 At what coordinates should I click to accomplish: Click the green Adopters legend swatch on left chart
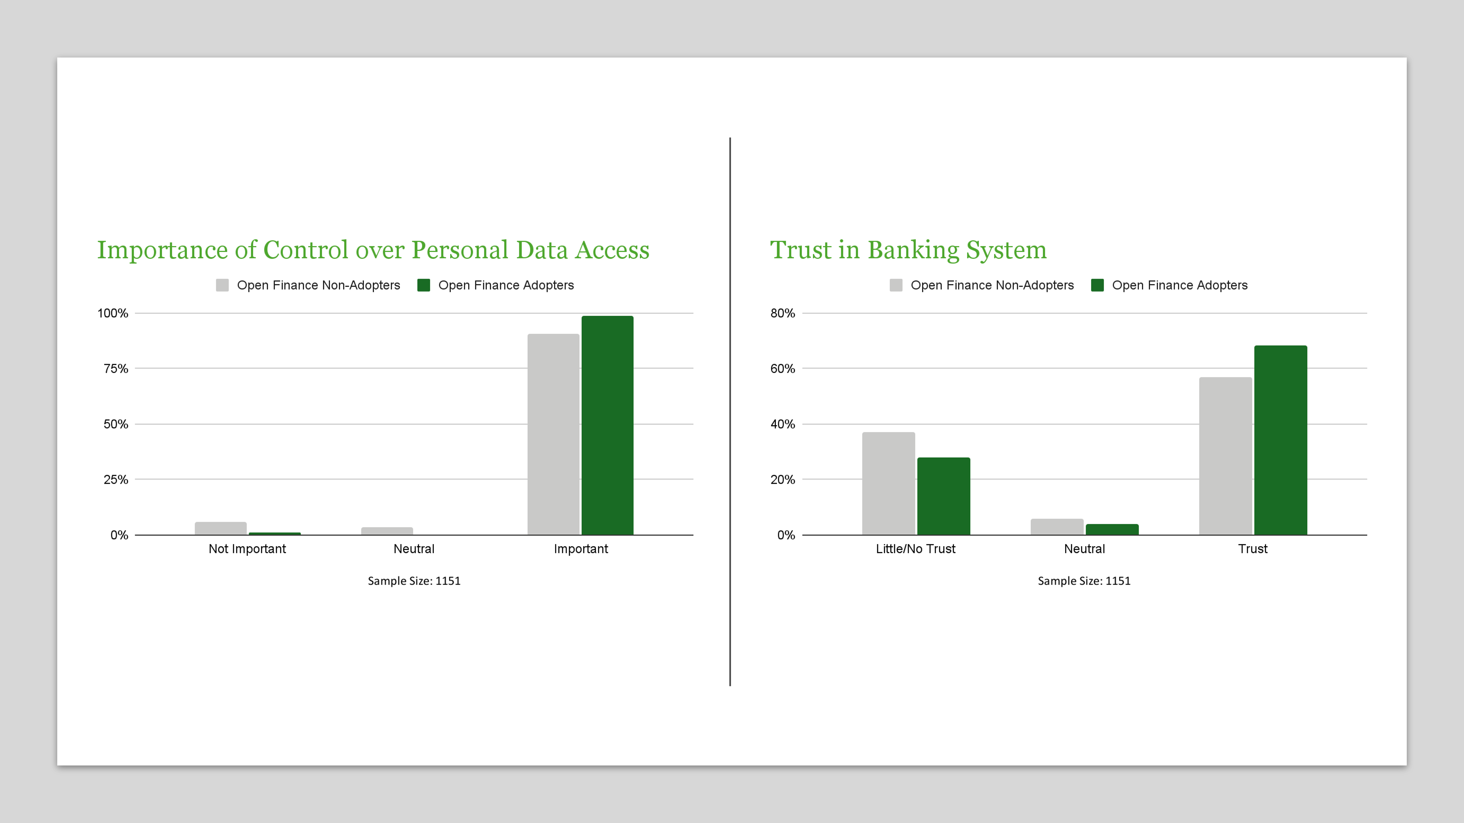tap(424, 285)
